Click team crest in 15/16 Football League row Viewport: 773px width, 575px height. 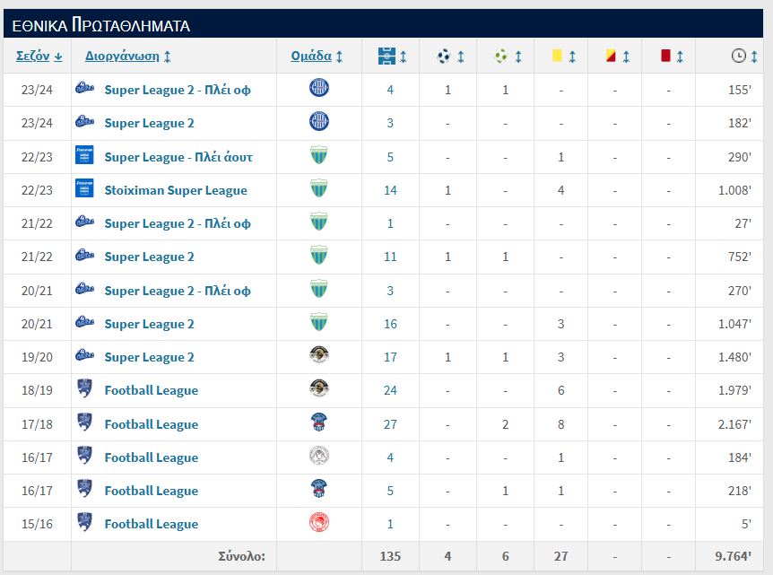click(319, 523)
